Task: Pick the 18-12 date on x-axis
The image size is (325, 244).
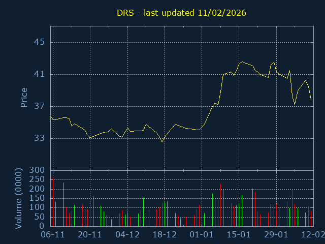Action: pos(165,235)
